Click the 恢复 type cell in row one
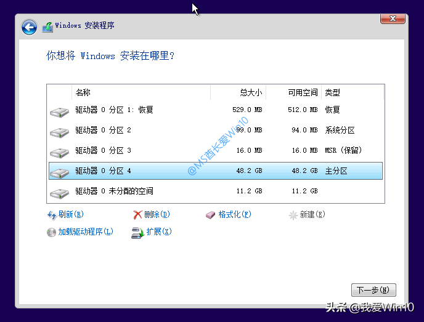 click(x=332, y=110)
